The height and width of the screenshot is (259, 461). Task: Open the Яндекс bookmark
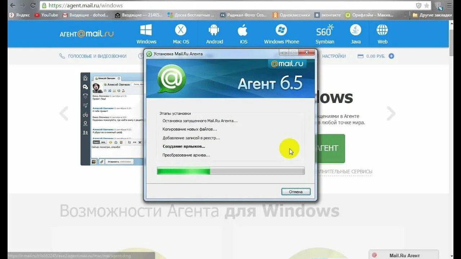[20, 15]
